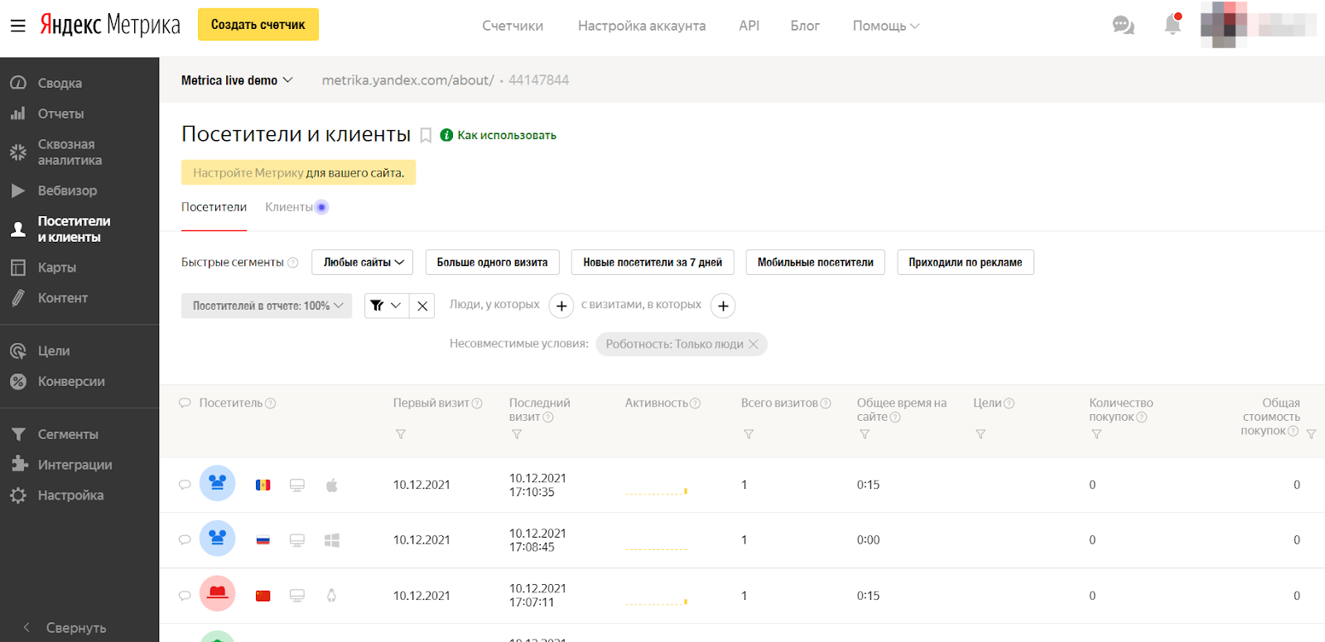The image size is (1325, 642).
Task: Click the Сводка dashboard icon
Action: (18, 83)
